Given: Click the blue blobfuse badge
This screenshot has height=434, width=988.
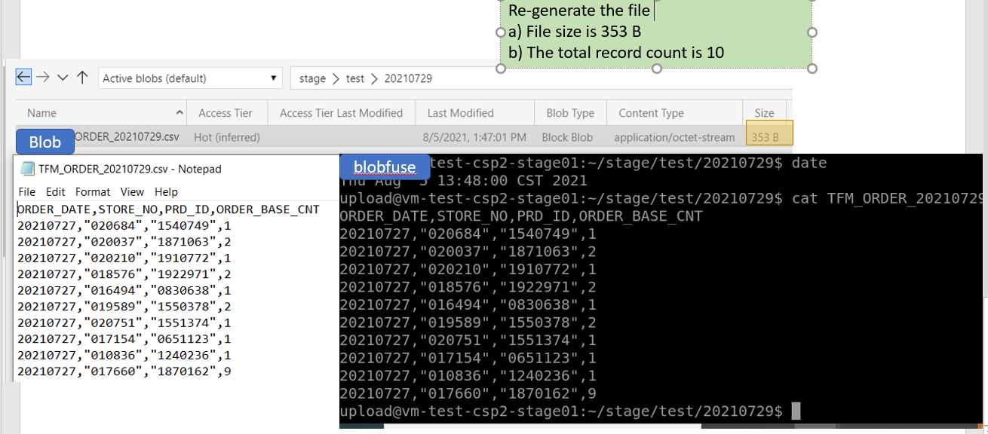Looking at the screenshot, I should pos(385,167).
